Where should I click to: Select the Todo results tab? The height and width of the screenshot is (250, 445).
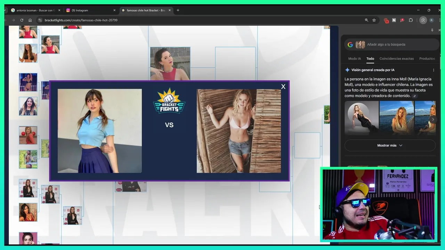pos(370,59)
